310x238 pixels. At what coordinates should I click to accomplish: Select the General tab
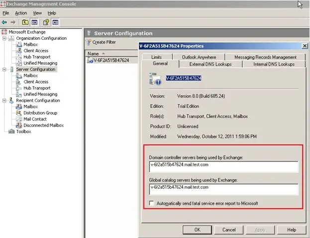pos(160,64)
